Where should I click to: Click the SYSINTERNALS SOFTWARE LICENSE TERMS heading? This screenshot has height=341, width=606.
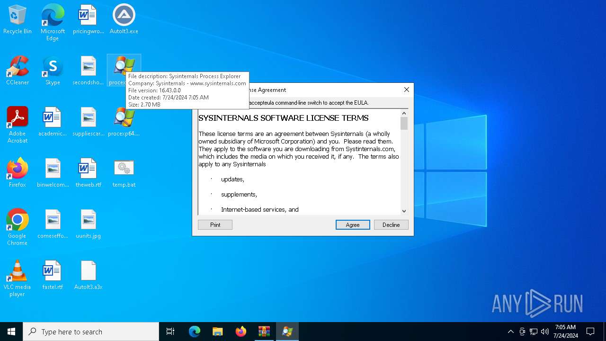coord(284,118)
